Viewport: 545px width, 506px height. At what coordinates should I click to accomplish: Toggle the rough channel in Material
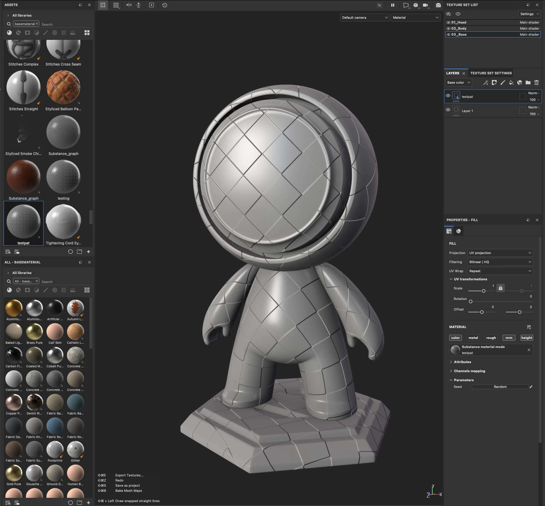click(491, 338)
